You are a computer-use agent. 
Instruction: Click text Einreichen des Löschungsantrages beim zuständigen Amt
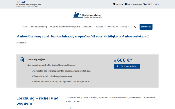click(x=62, y=81)
